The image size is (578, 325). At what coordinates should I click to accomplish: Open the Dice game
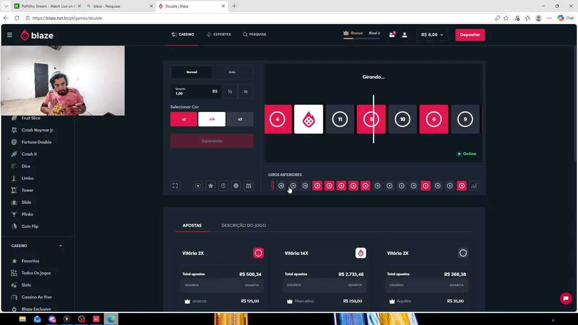point(26,166)
